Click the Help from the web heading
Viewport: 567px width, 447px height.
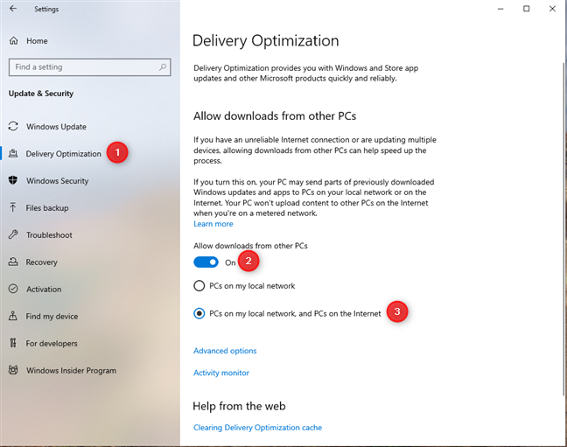[x=239, y=406]
